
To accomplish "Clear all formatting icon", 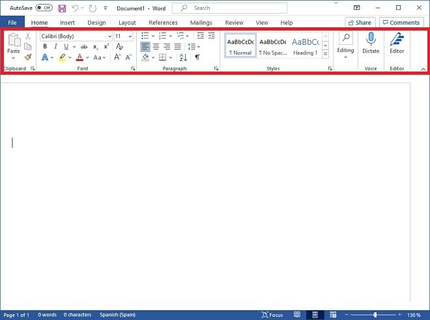I will point(119,47).
